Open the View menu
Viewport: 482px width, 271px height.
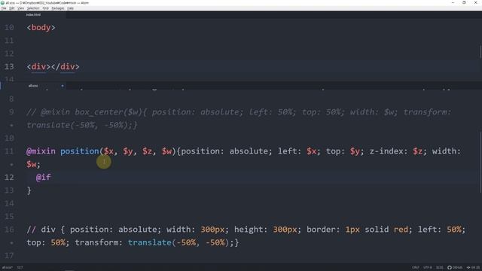pos(20,8)
